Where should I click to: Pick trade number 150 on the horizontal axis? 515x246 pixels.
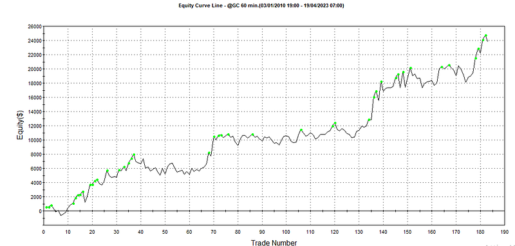[x=407, y=232]
